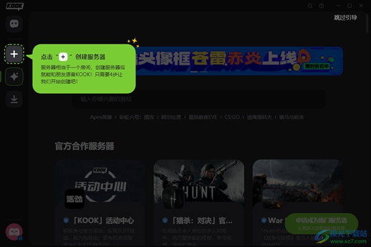Open the help question mark icon

coord(322,6)
